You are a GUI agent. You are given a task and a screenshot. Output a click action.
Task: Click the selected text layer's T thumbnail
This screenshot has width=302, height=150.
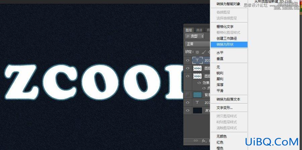[197, 60]
